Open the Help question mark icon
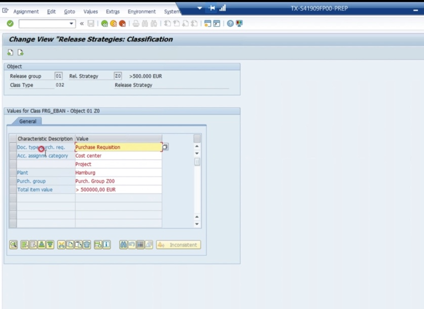This screenshot has height=309, width=424. click(230, 24)
